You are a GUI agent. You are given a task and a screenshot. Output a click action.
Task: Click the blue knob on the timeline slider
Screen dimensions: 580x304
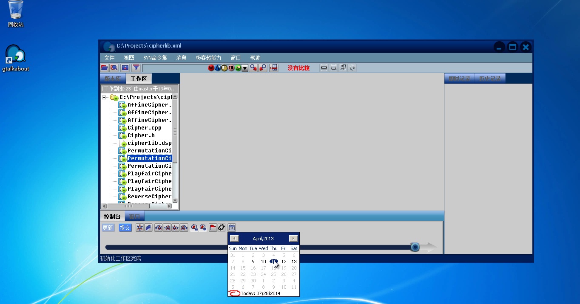[415, 247]
